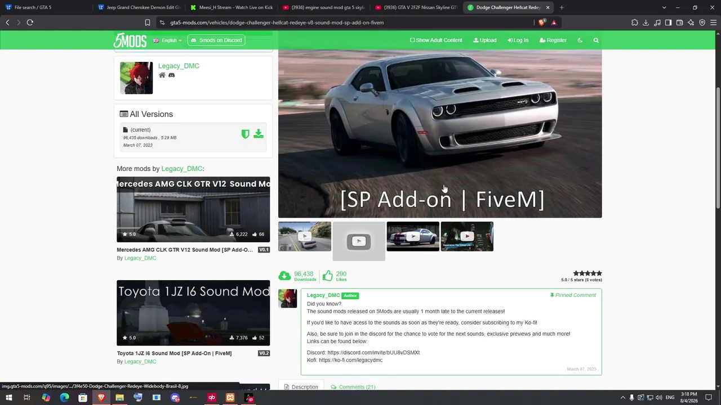Open the tab search dropdown chevron
721x405 pixels.
click(x=664, y=7)
